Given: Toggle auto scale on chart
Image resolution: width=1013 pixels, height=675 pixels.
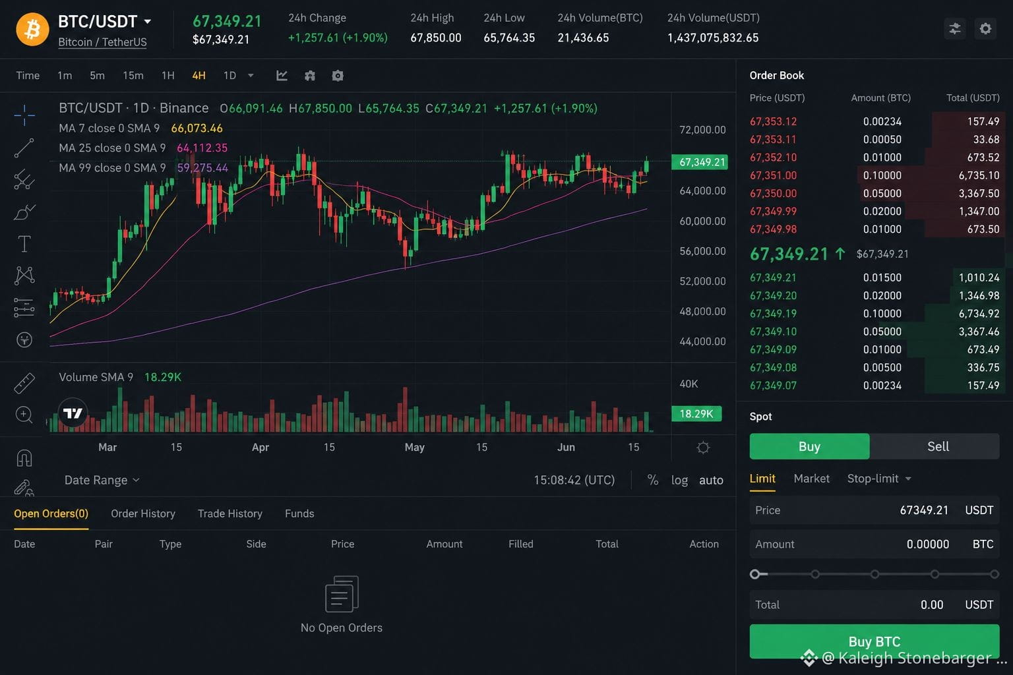Looking at the screenshot, I should pos(711,480).
